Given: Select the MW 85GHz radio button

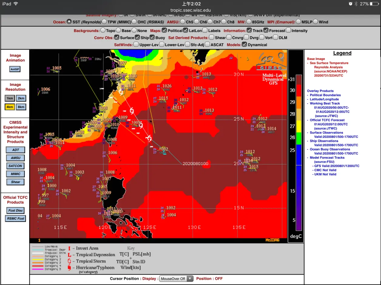Looking at the screenshot, I should (249, 22).
